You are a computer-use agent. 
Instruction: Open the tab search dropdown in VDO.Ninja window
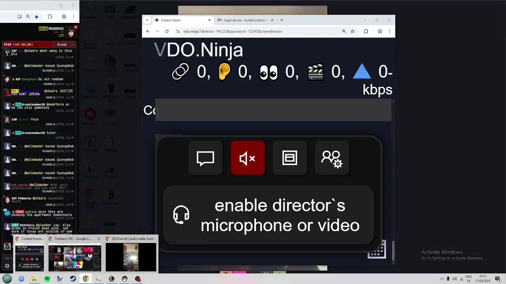(147, 20)
